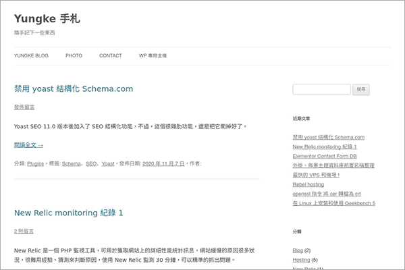Open the Yungke 手札 site title
The image size is (405, 270).
[47, 19]
